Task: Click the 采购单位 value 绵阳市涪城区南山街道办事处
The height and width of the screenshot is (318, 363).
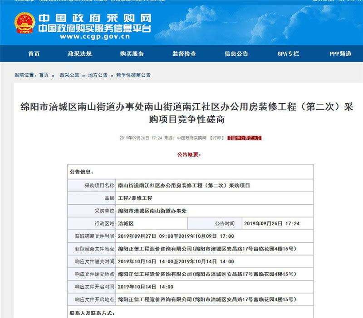Action: point(152,211)
